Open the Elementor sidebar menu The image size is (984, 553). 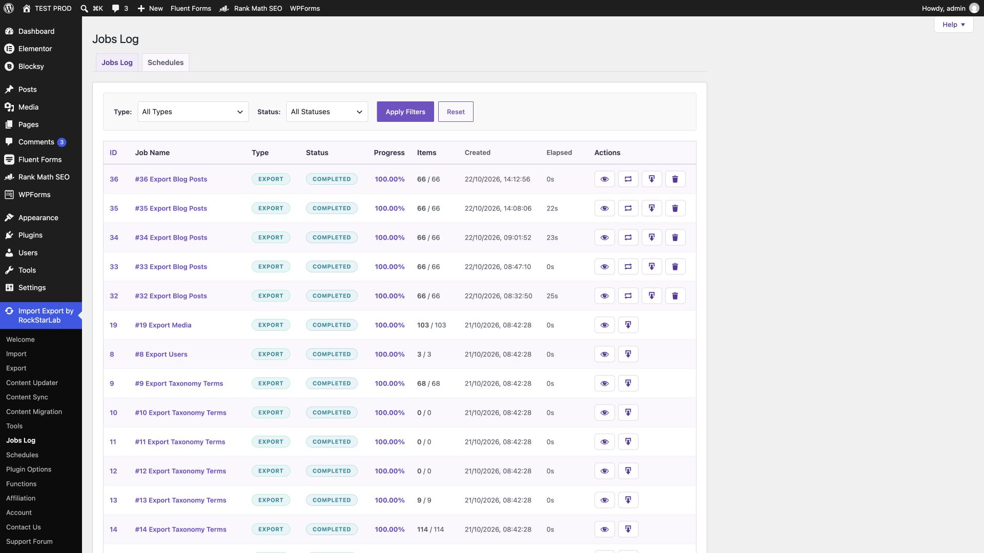point(41,49)
